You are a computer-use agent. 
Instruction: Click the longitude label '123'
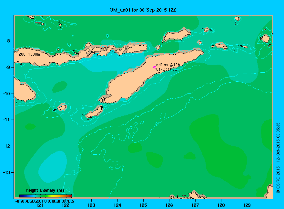[x=91, y=205]
